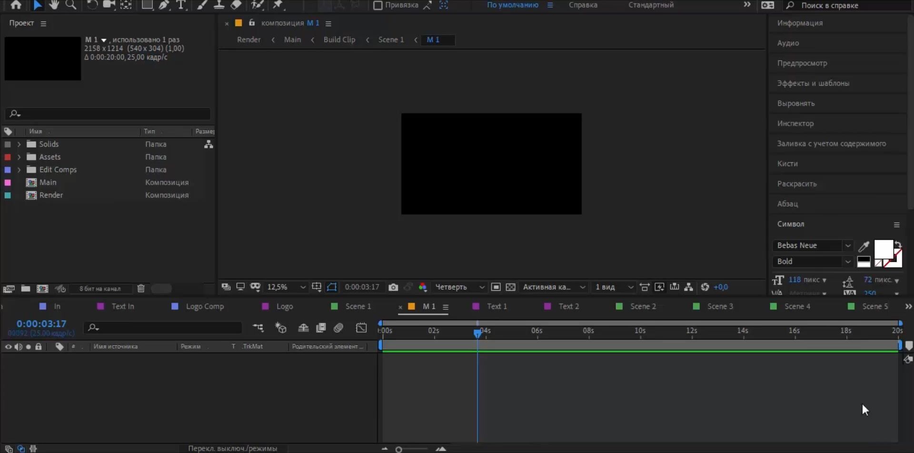Select the Eraser tool

[236, 5]
